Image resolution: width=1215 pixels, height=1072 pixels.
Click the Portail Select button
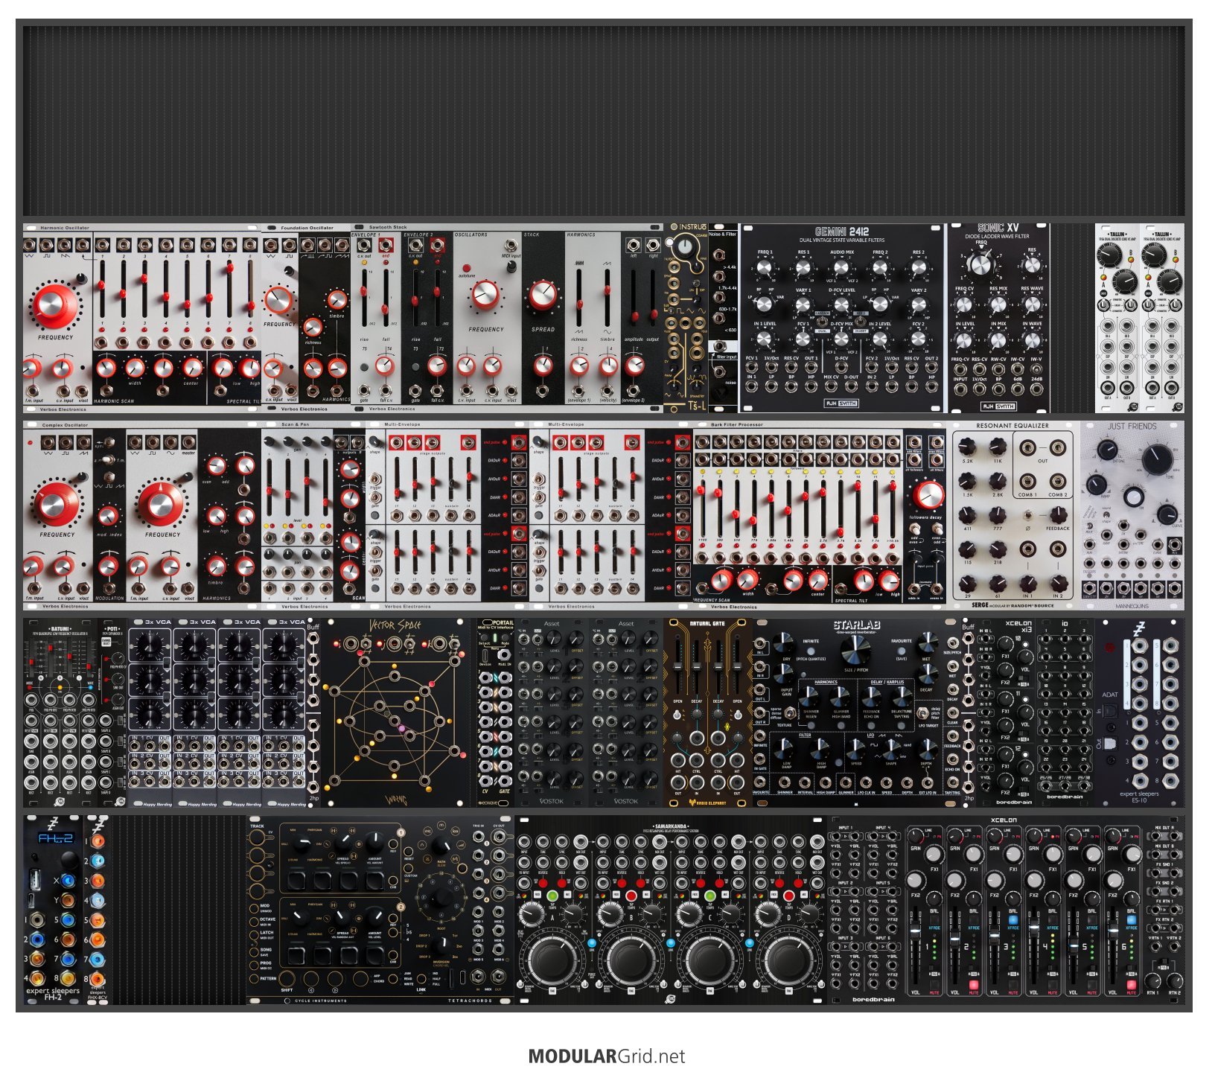pos(485,636)
